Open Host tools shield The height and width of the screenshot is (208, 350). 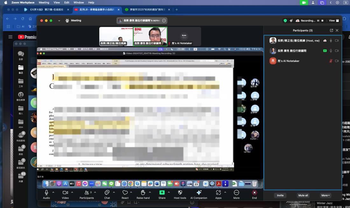click(x=180, y=192)
